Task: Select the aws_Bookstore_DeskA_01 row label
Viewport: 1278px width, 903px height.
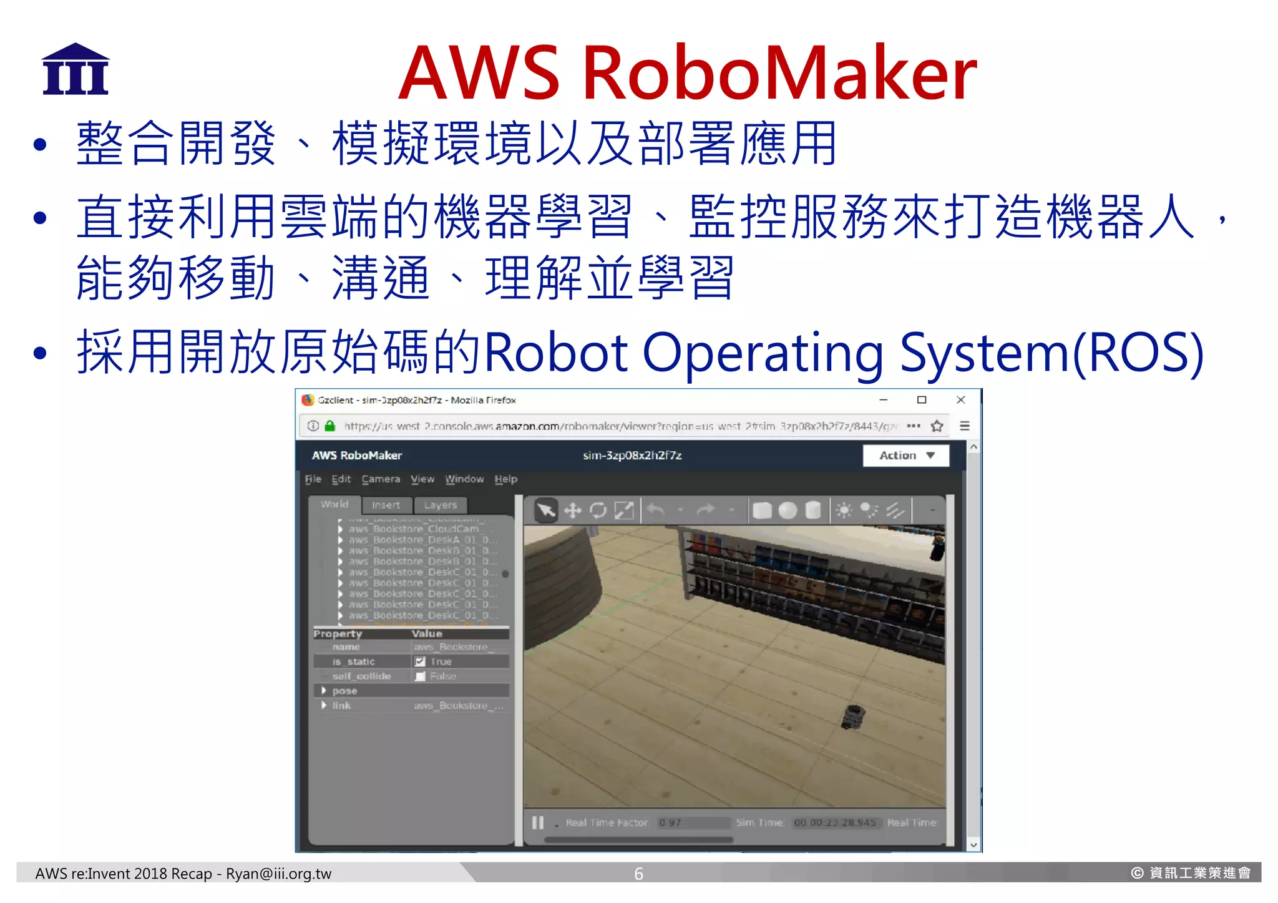Action: [423, 540]
